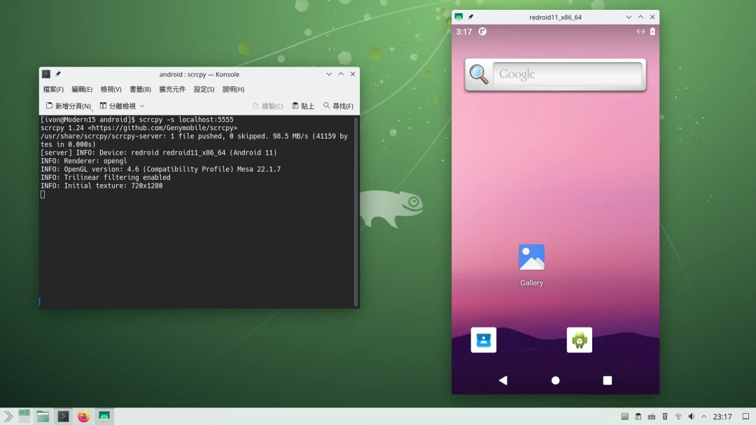756x425 pixels.
Task: Toggle pin on the redroid11_x86_64 window titlebar
Action: [470, 17]
